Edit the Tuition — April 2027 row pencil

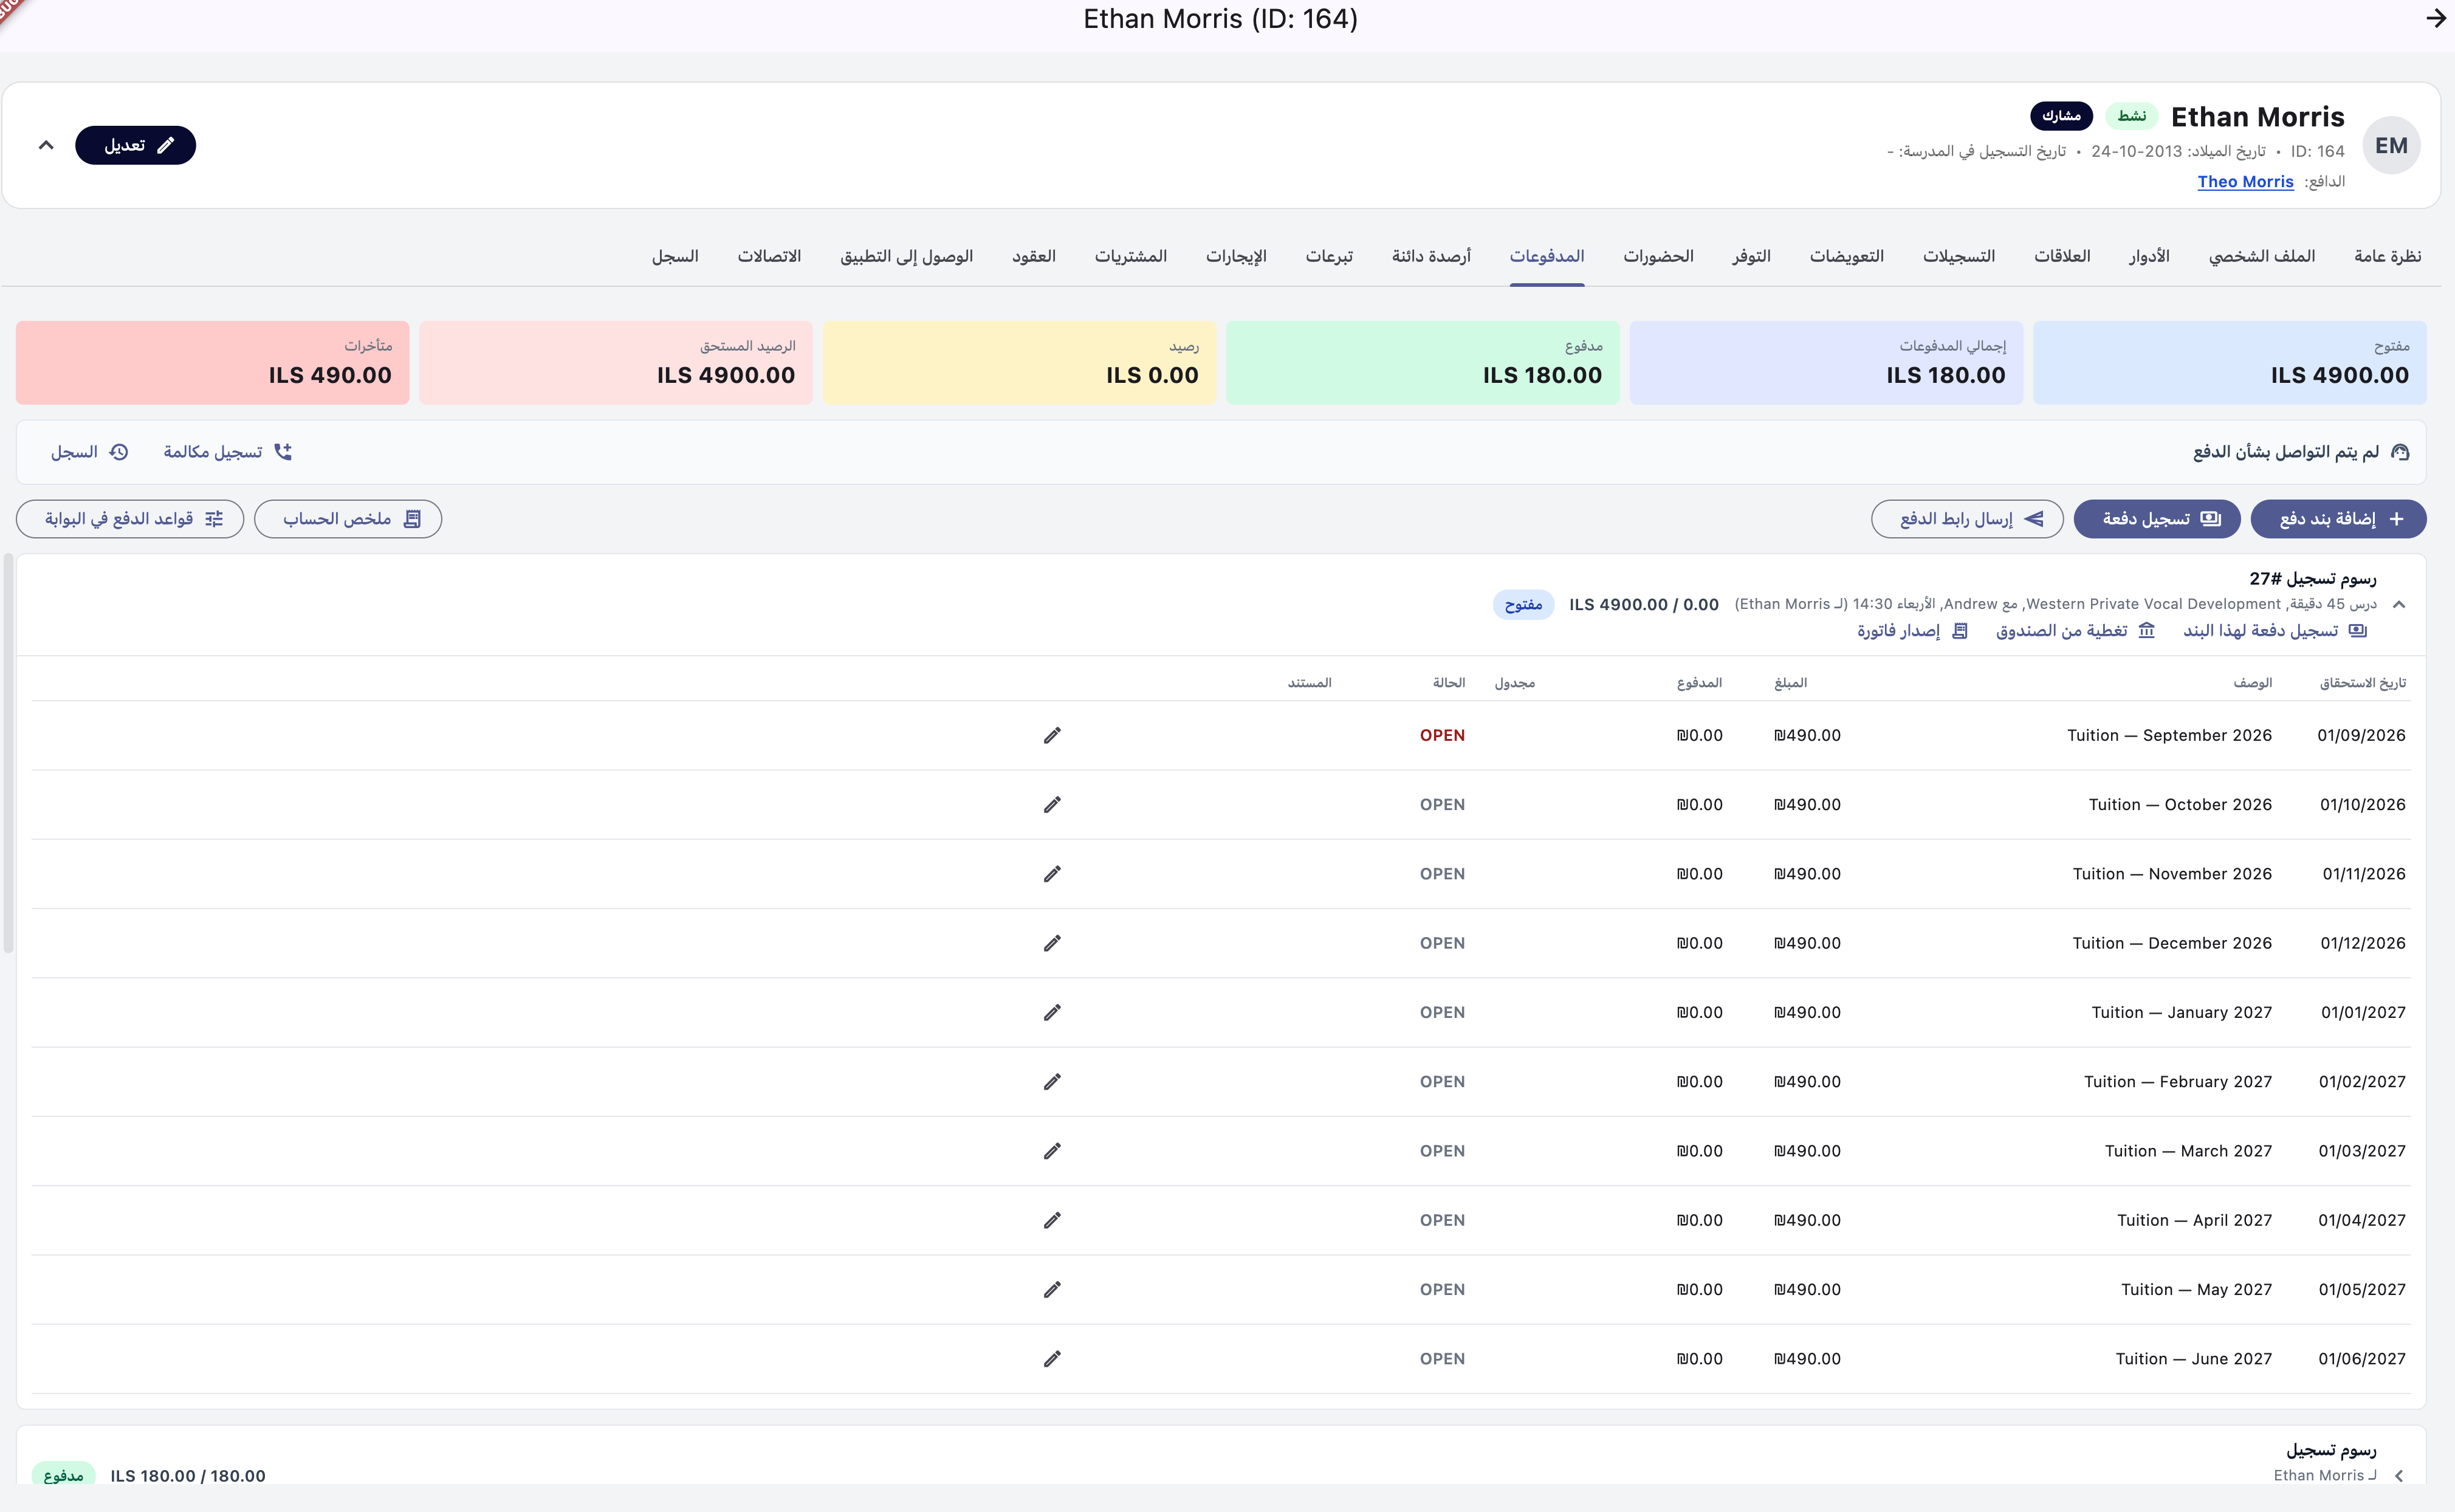pos(1052,1220)
